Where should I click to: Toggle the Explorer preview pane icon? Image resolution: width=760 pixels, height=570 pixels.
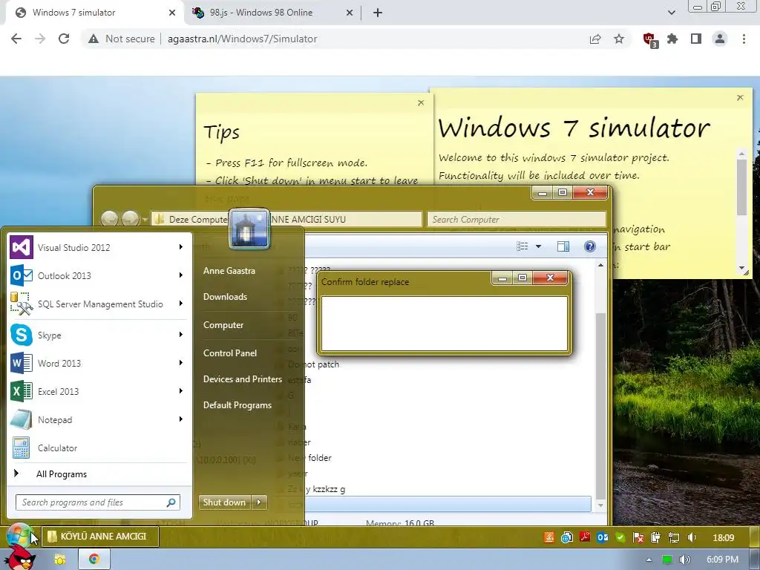[563, 246]
